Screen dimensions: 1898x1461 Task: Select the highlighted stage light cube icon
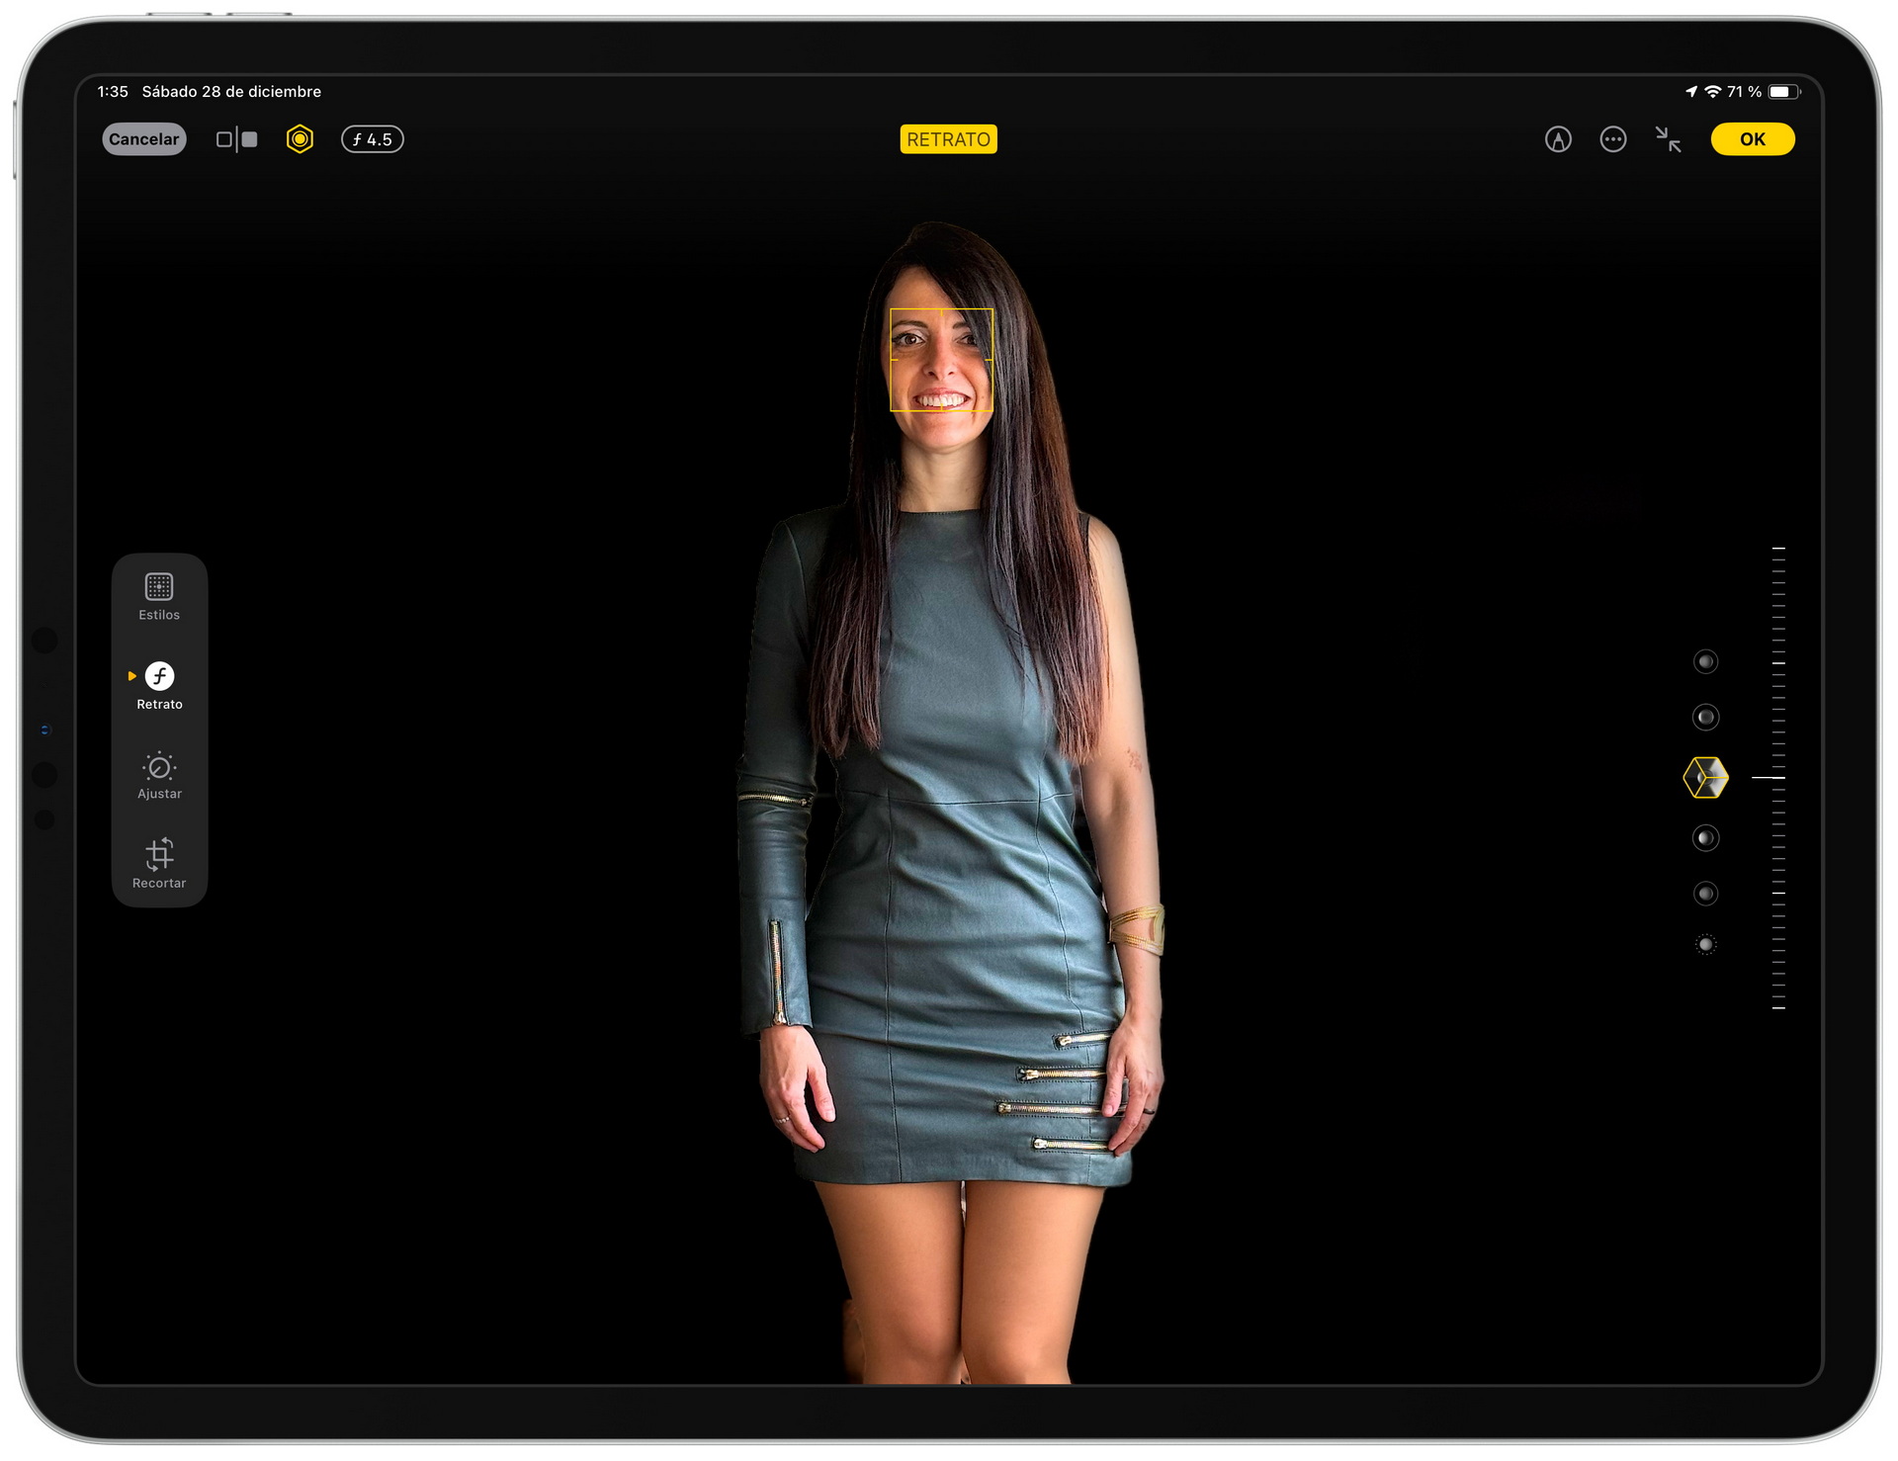[1705, 778]
